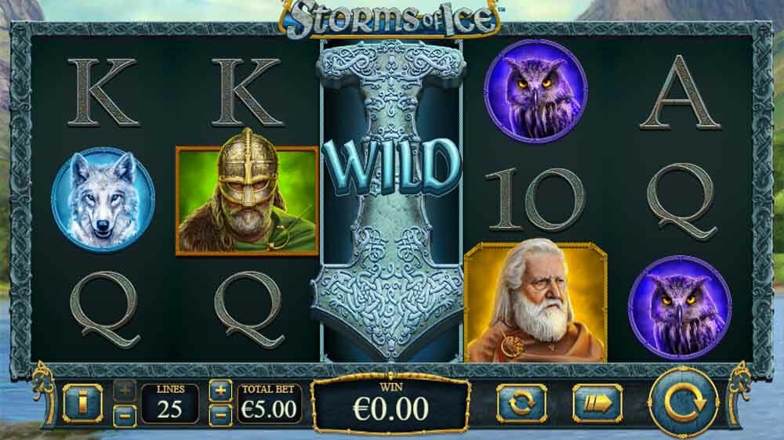This screenshot has height=440, width=784.
Task: Click the white-bearded old man symbol
Action: pyautogui.click(x=535, y=302)
